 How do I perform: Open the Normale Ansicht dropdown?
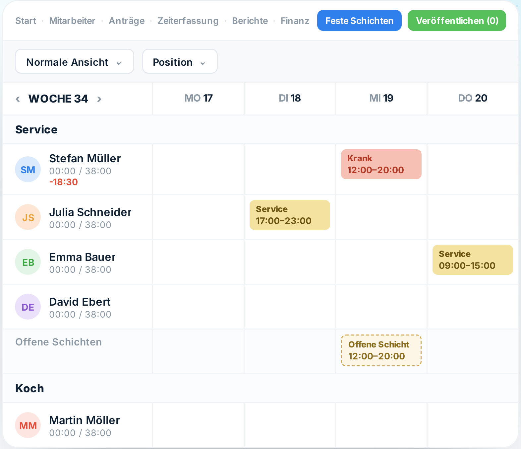75,61
